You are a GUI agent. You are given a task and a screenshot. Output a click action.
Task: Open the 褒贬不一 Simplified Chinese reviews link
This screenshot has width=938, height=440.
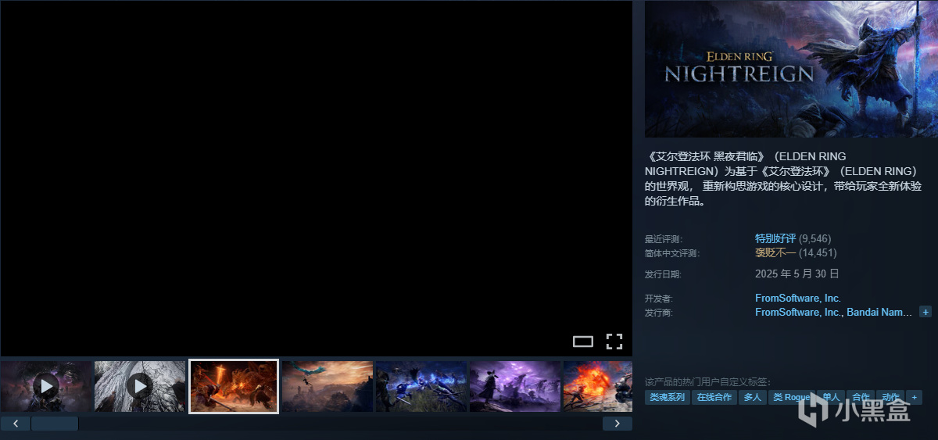pyautogui.click(x=775, y=253)
